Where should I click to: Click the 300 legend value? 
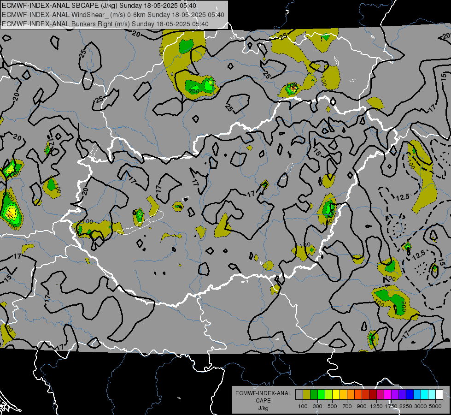point(317,407)
